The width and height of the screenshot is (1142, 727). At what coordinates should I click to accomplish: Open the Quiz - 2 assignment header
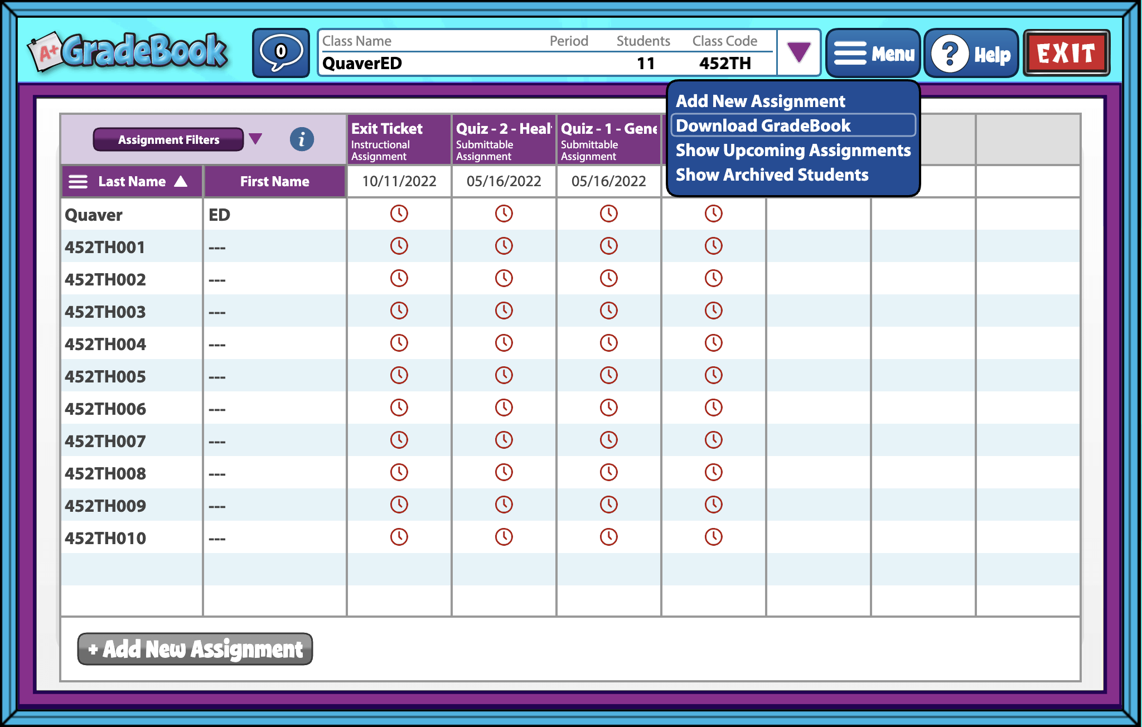pos(504,140)
